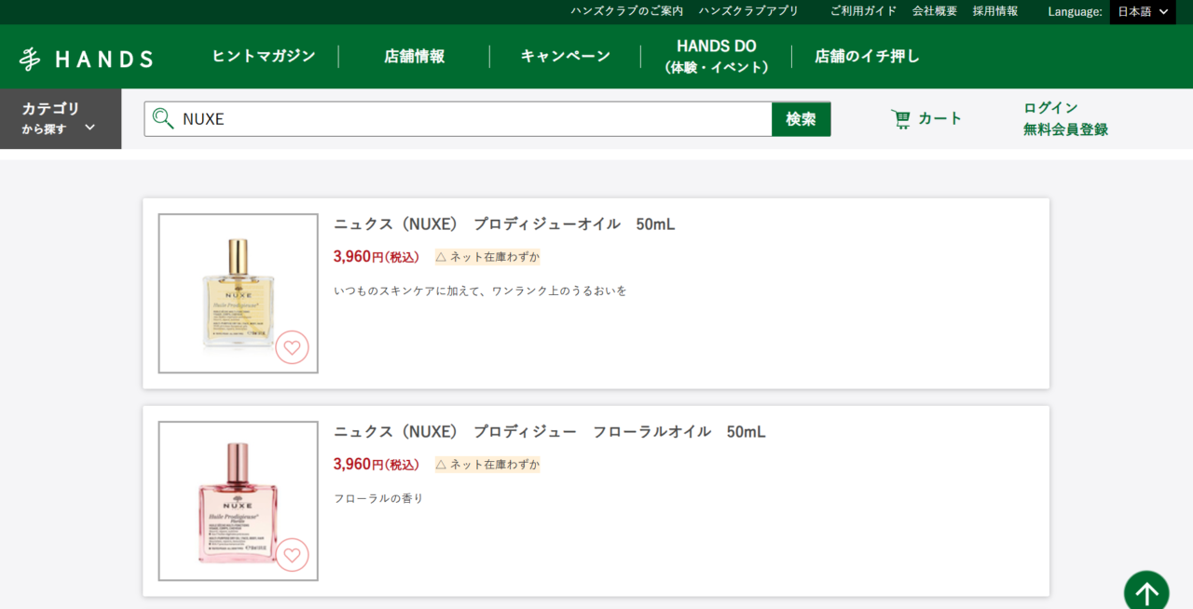Open the shopping cart icon

click(900, 118)
